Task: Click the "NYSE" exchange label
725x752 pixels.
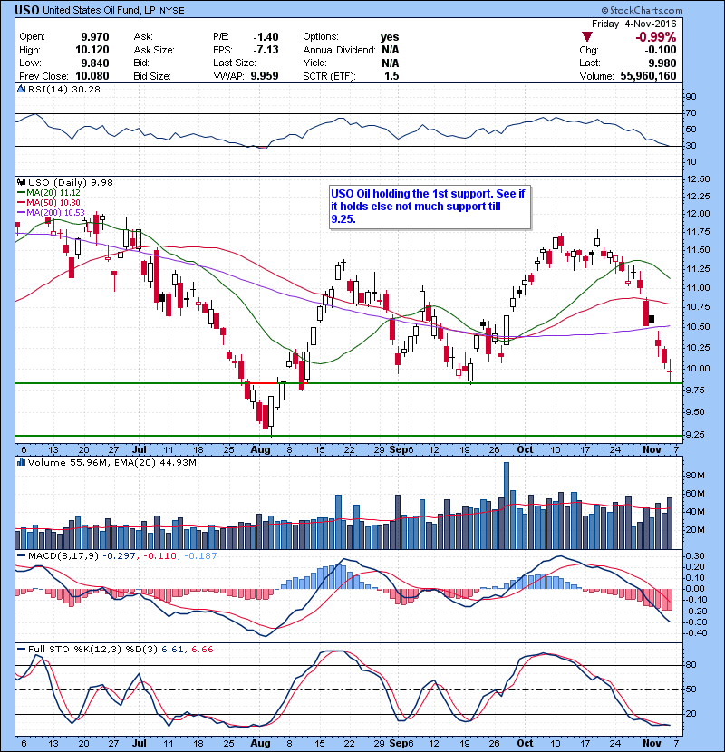Action: (x=172, y=11)
